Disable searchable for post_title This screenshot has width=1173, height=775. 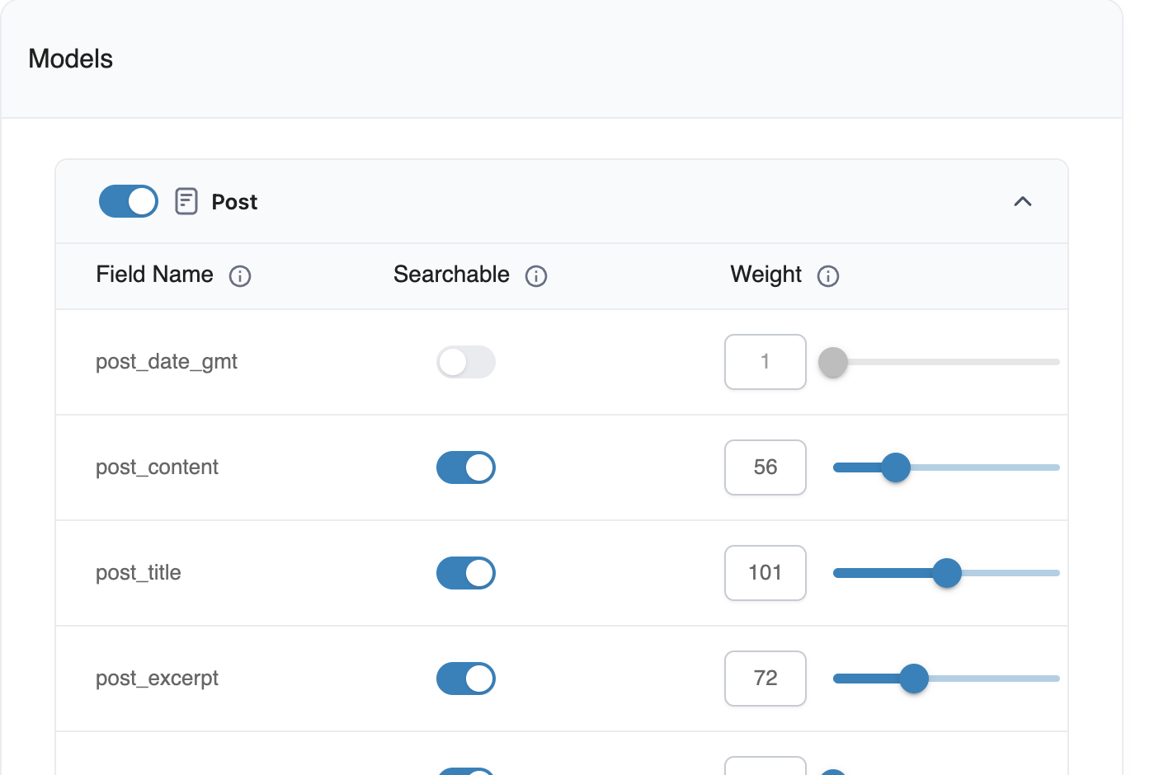(x=466, y=573)
